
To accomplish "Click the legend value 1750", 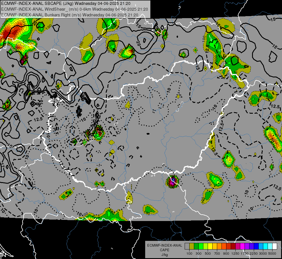I will click(245, 254).
